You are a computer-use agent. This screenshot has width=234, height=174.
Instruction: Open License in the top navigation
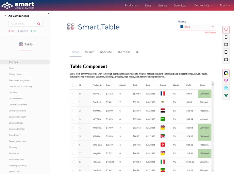162,5
